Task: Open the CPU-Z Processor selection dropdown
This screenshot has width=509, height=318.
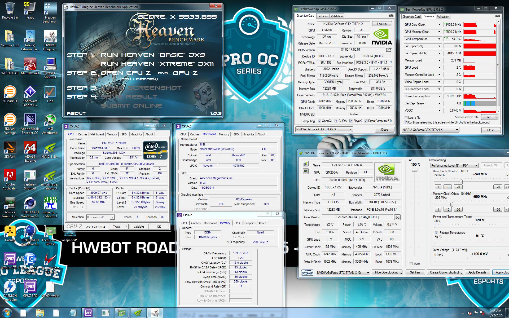Action: [x=100, y=217]
